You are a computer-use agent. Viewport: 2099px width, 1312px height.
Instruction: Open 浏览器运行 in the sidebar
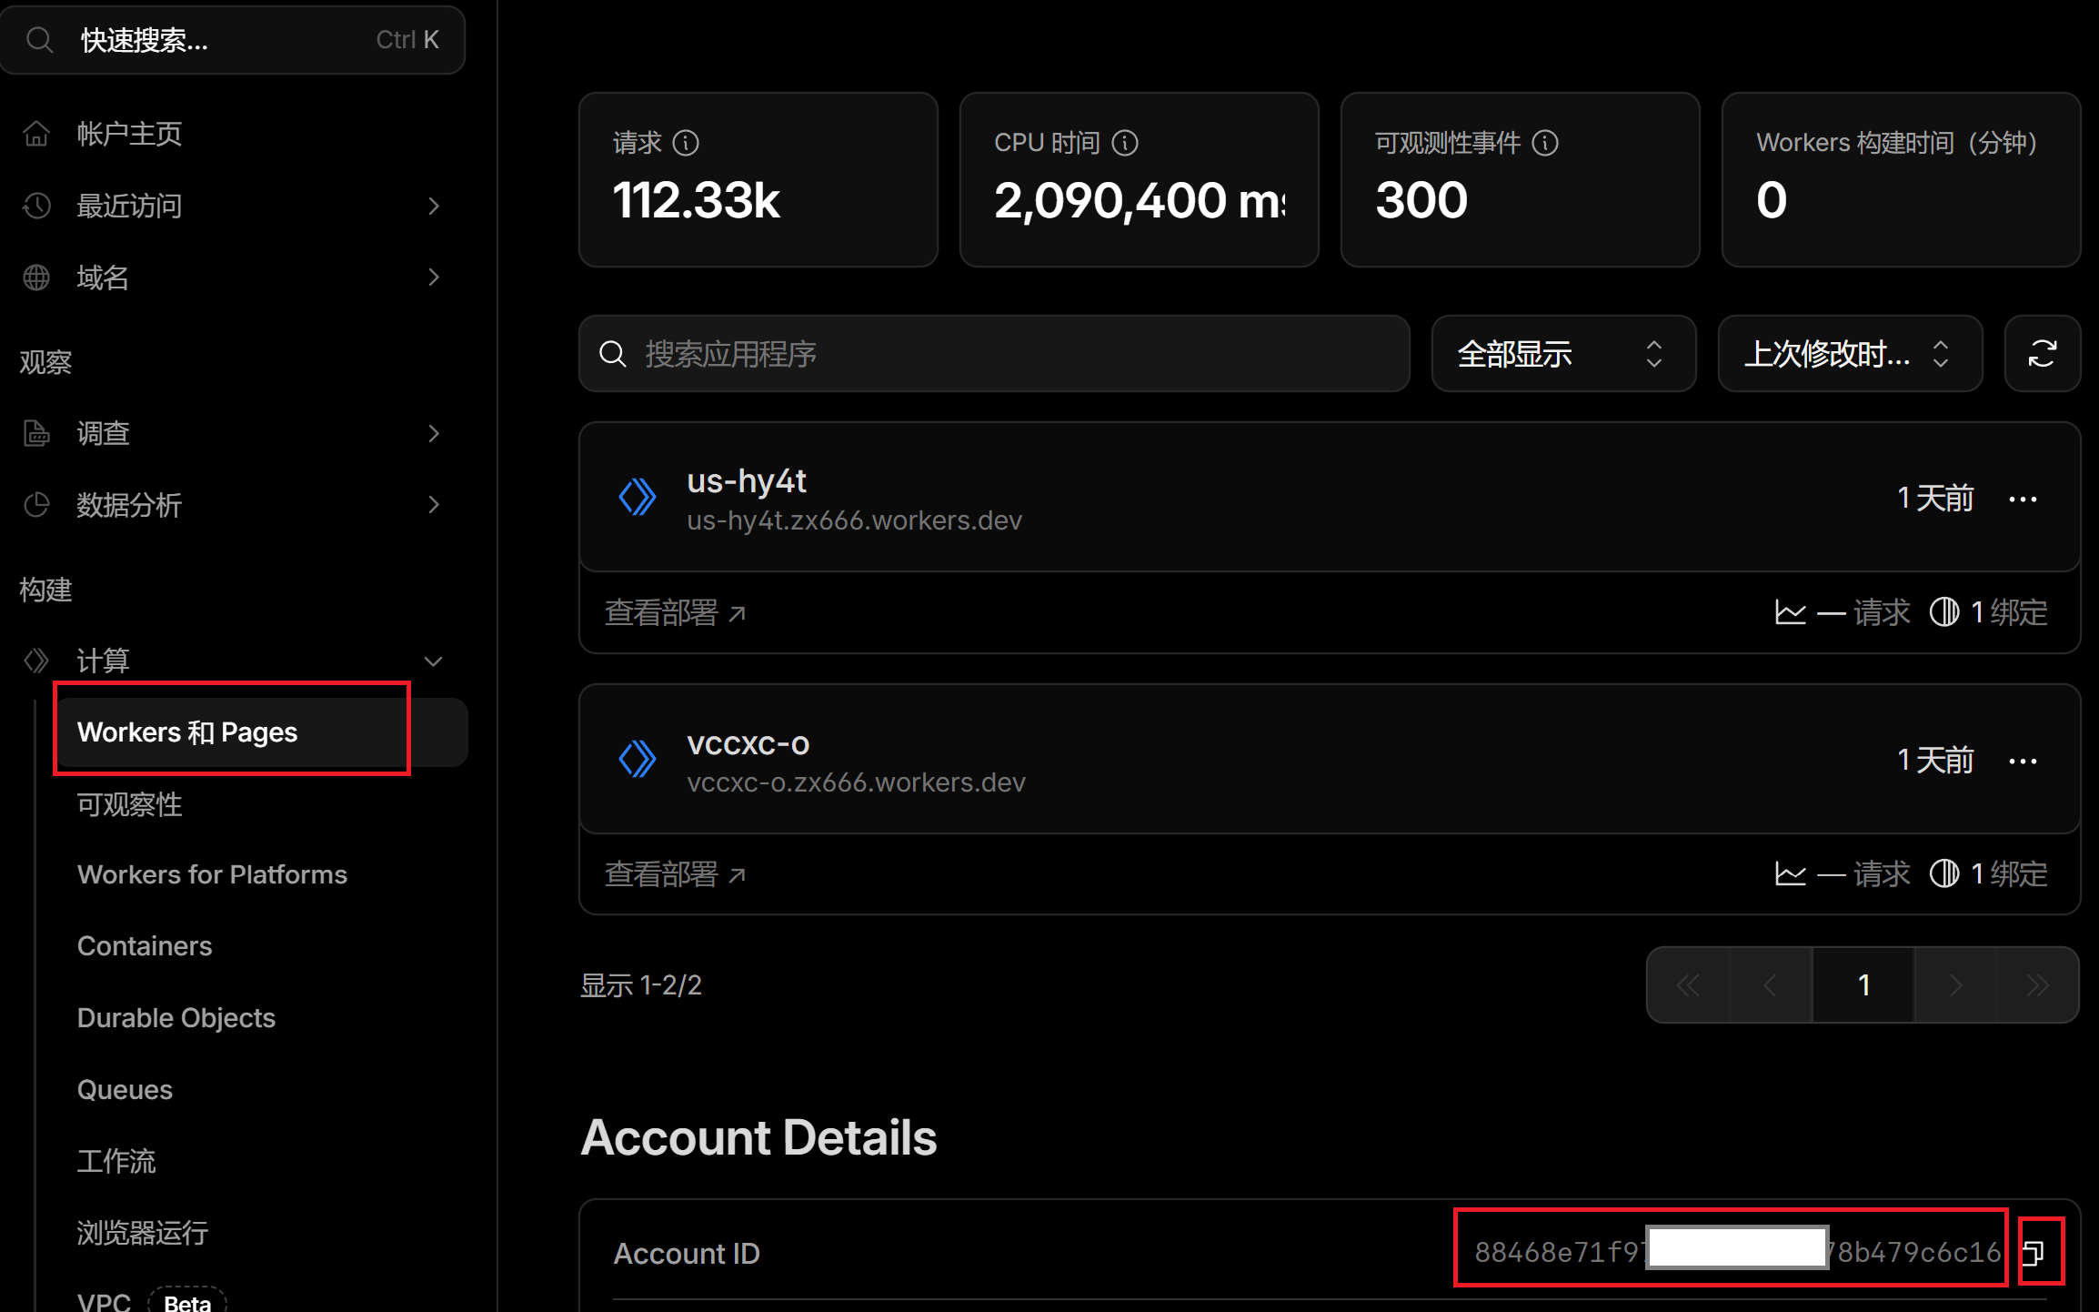coord(143,1233)
